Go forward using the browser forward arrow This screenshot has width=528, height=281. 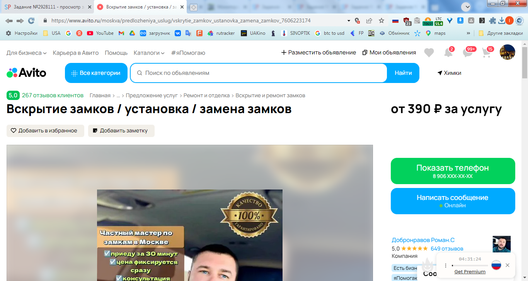click(x=20, y=20)
